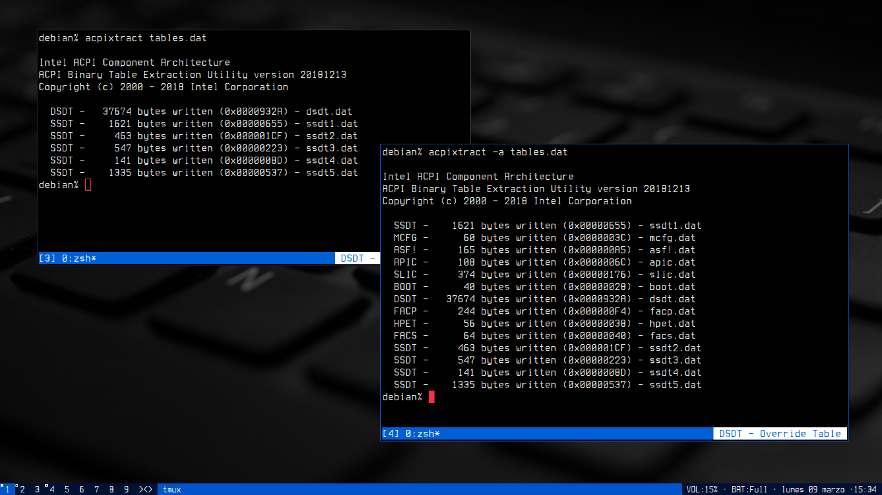The image size is (882, 495).
Task: Click the 'DSDT -' status in back terminal
Action: [x=358, y=258]
